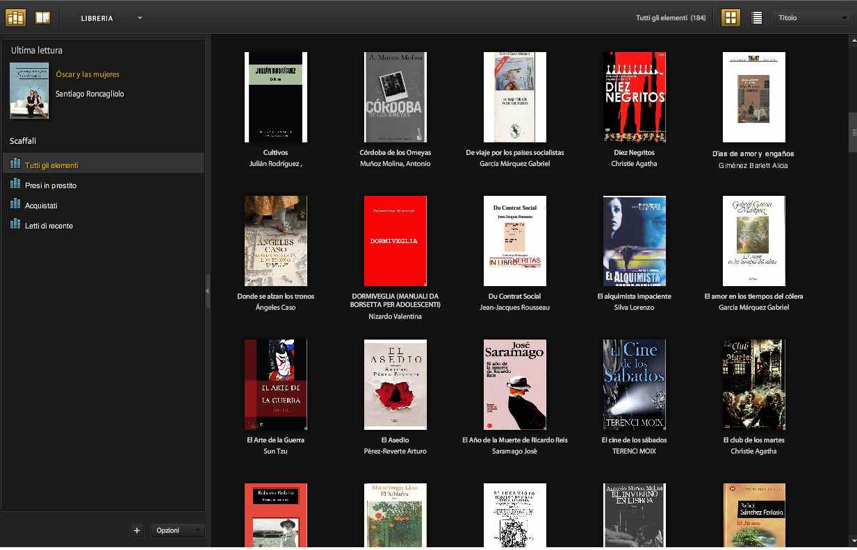This screenshot has height=550, width=857.
Task: Click the Letti di recente shelf icon
Action: click(x=15, y=225)
